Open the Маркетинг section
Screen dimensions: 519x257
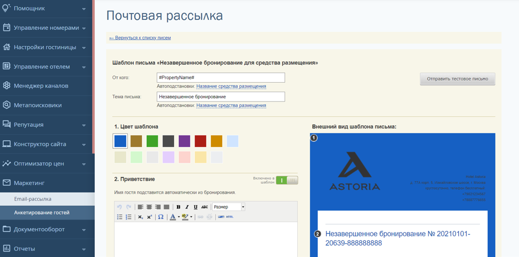47,183
